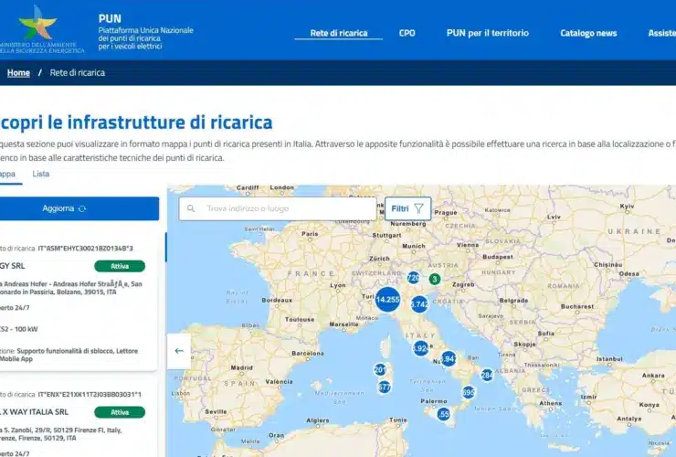This screenshot has height=457, width=676.
Task: Click Attiva badge of X WAY ITALIA
Action: point(120,412)
